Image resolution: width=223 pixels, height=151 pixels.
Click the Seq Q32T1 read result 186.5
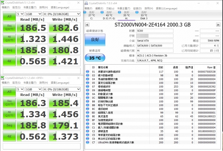click(x=33, y=28)
